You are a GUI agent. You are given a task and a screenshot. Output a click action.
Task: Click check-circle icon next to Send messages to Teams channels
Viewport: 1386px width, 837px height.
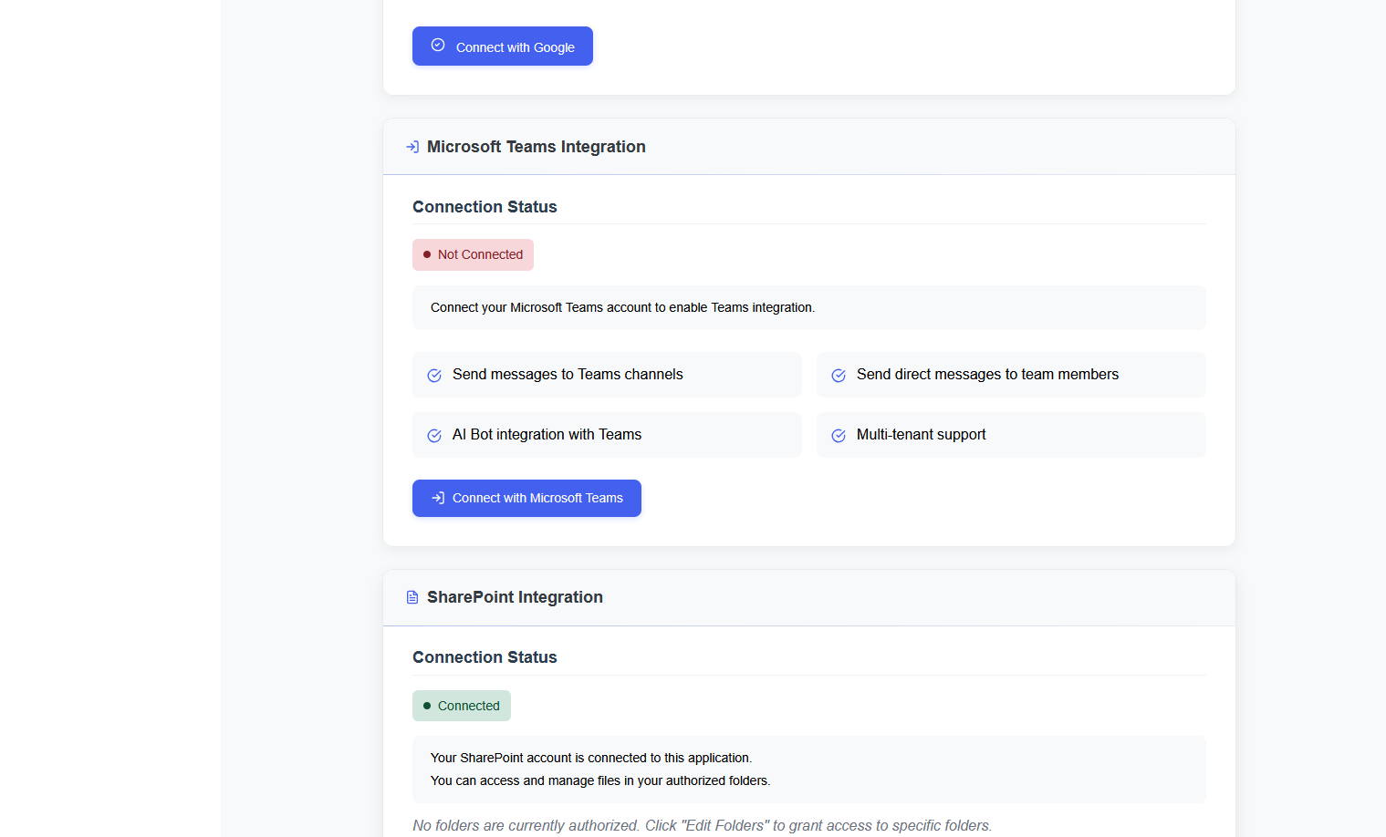[433, 375]
